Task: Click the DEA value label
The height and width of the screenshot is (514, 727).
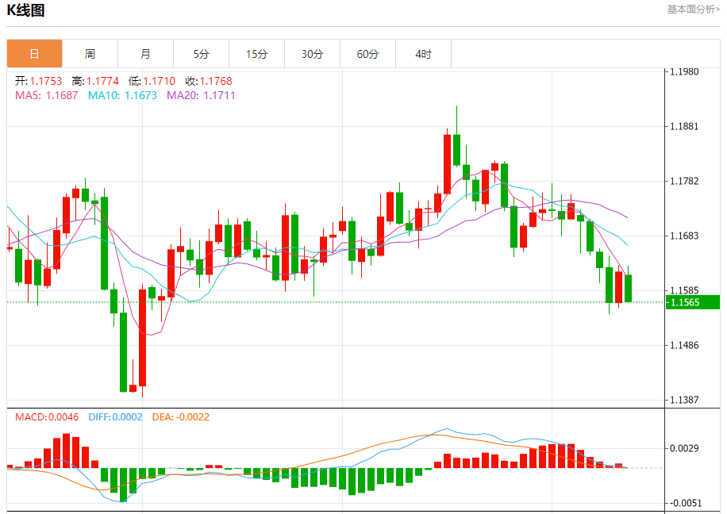Action: click(180, 416)
